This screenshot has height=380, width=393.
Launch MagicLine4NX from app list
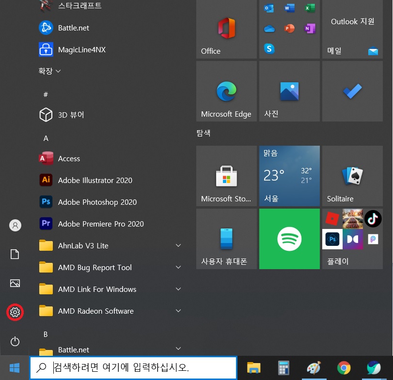coord(110,49)
